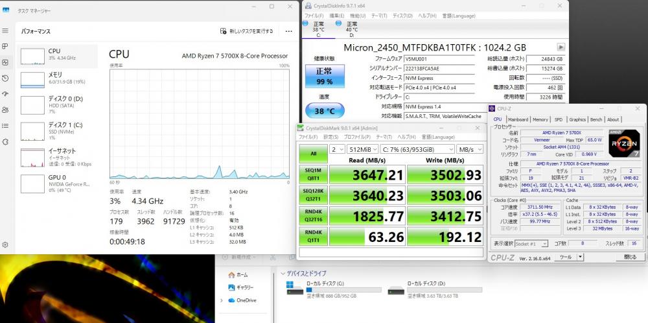Click the 38 °C temperature button
Screen dimensions: 648x323
[x=325, y=111]
